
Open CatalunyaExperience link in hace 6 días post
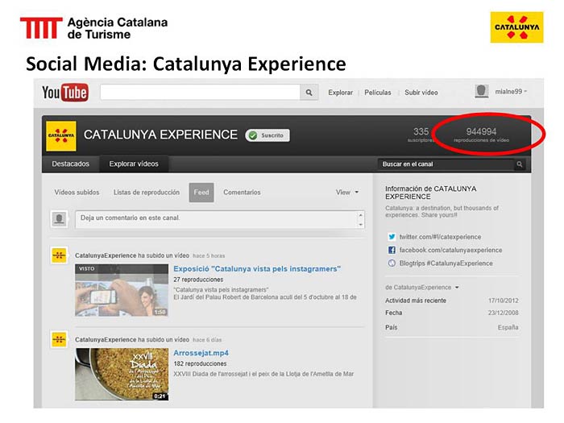(106, 339)
